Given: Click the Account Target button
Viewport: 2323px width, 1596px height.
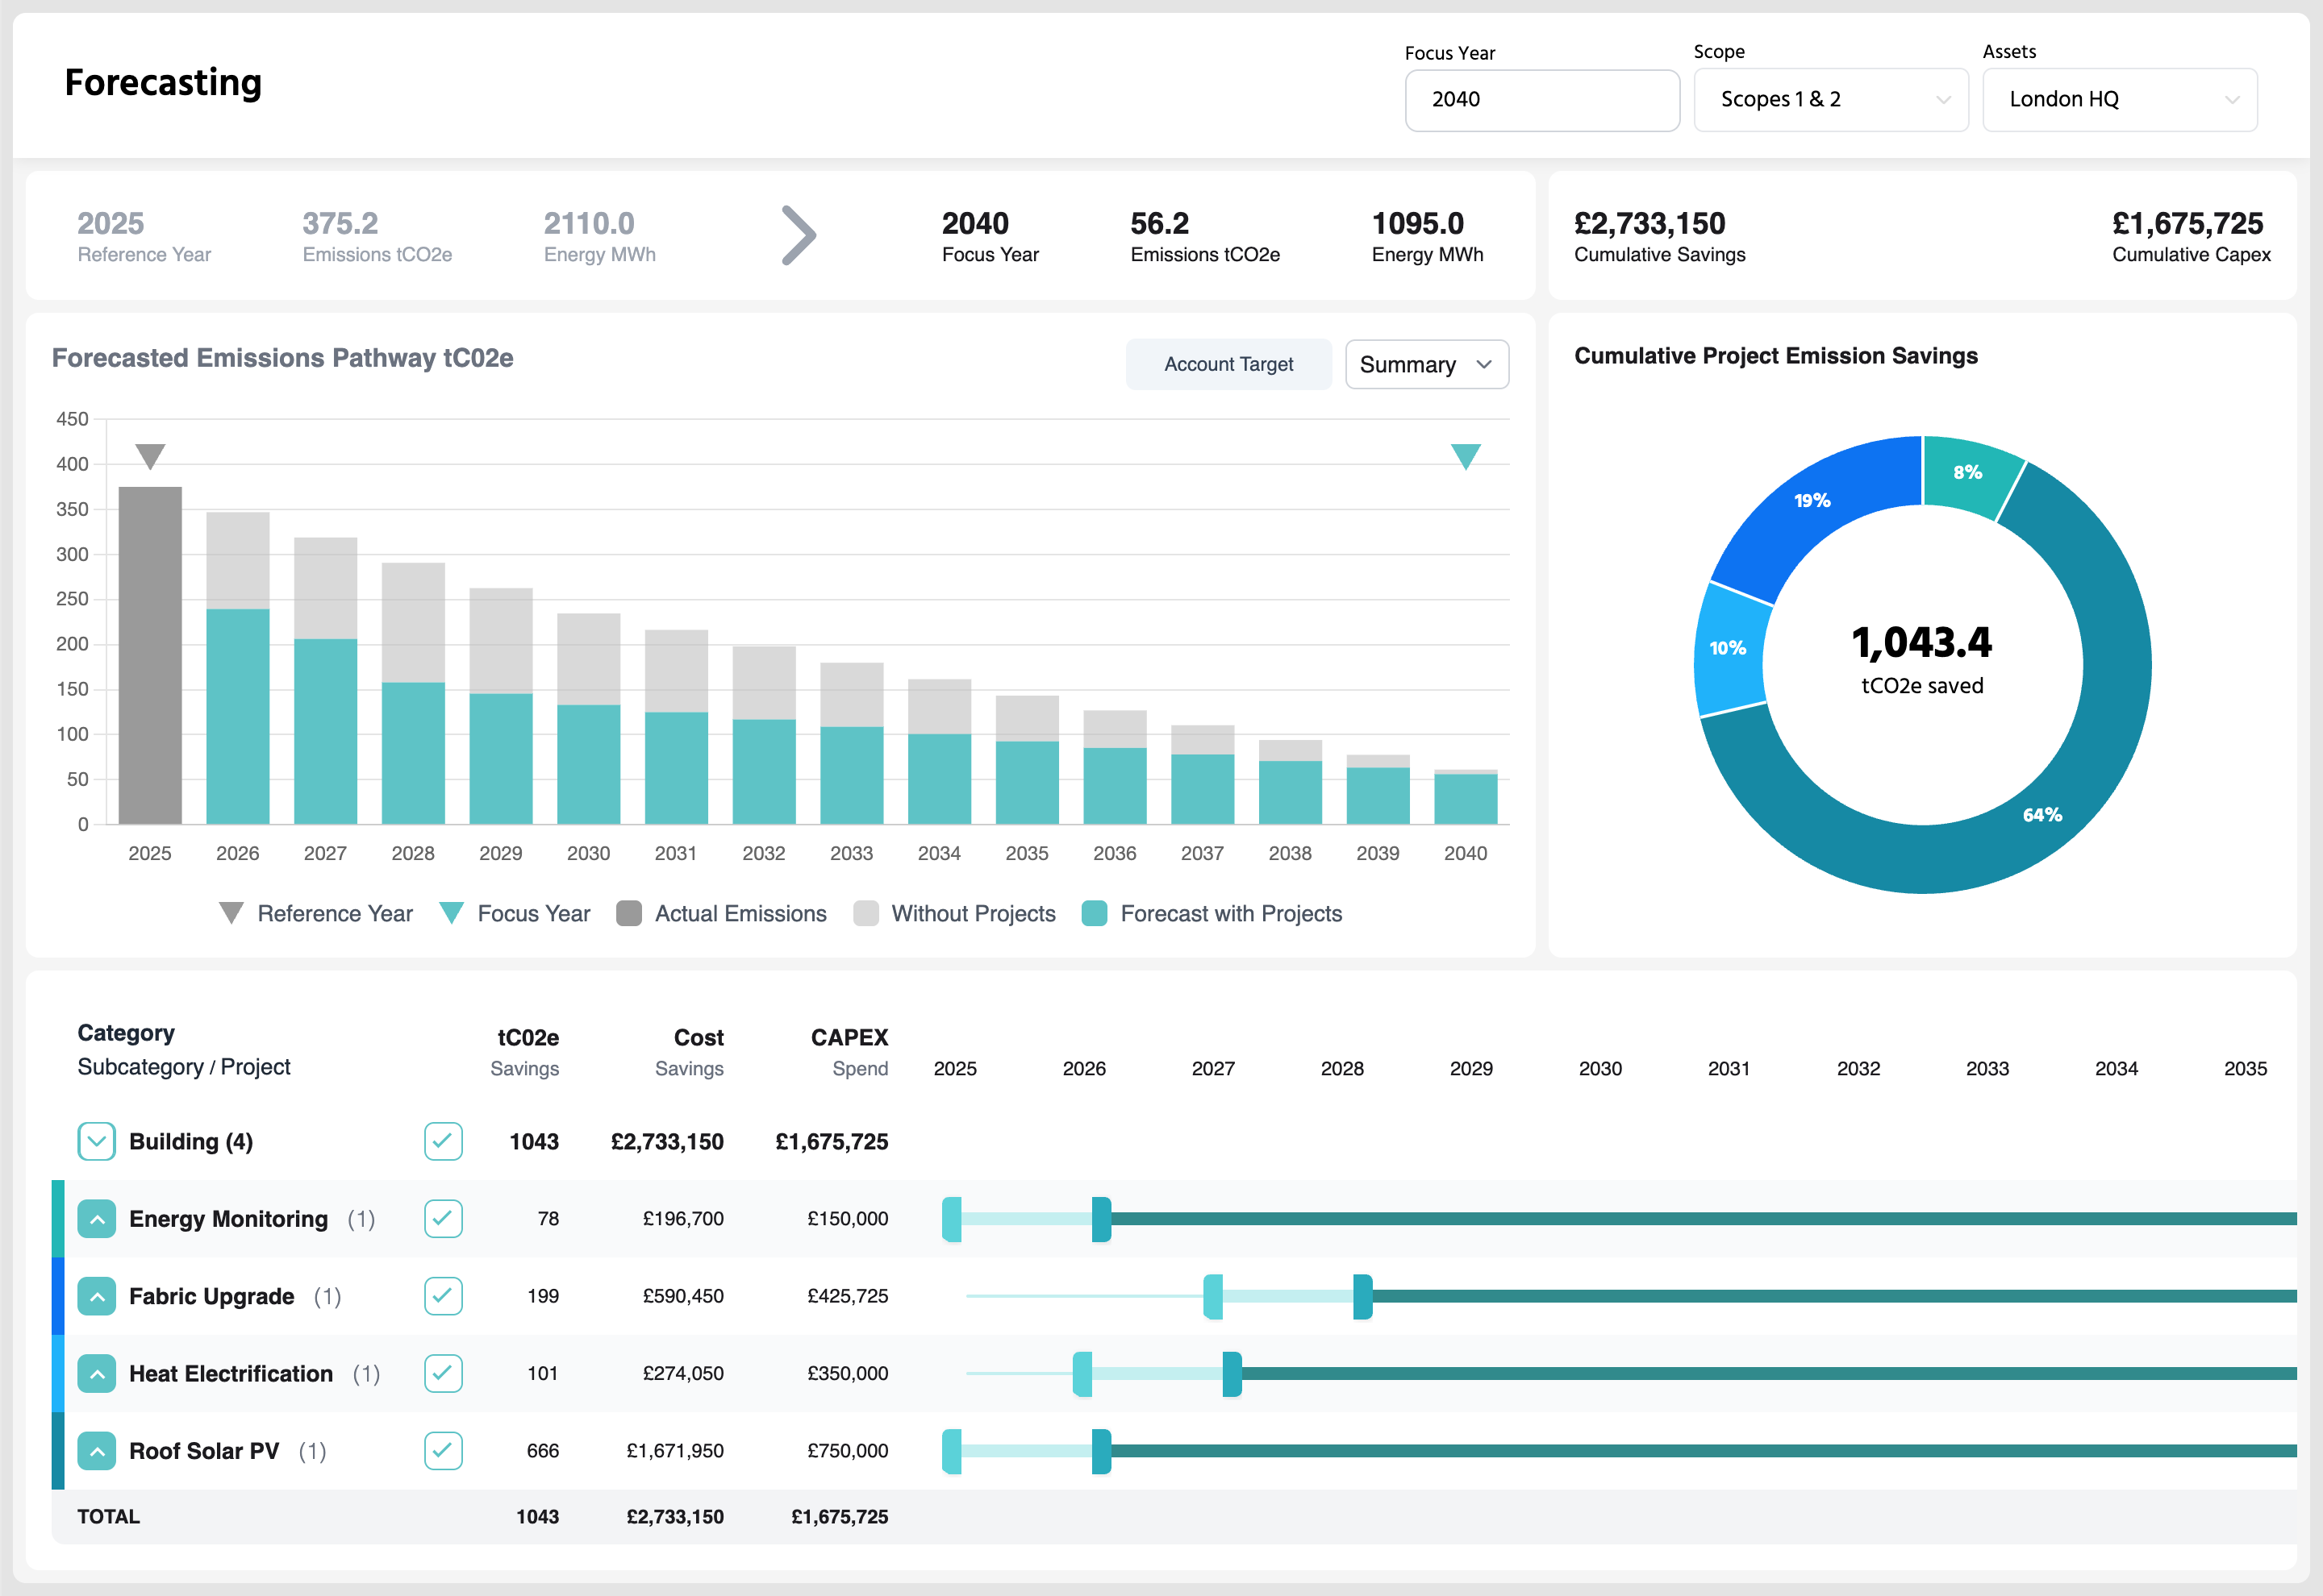Looking at the screenshot, I should coord(1228,364).
